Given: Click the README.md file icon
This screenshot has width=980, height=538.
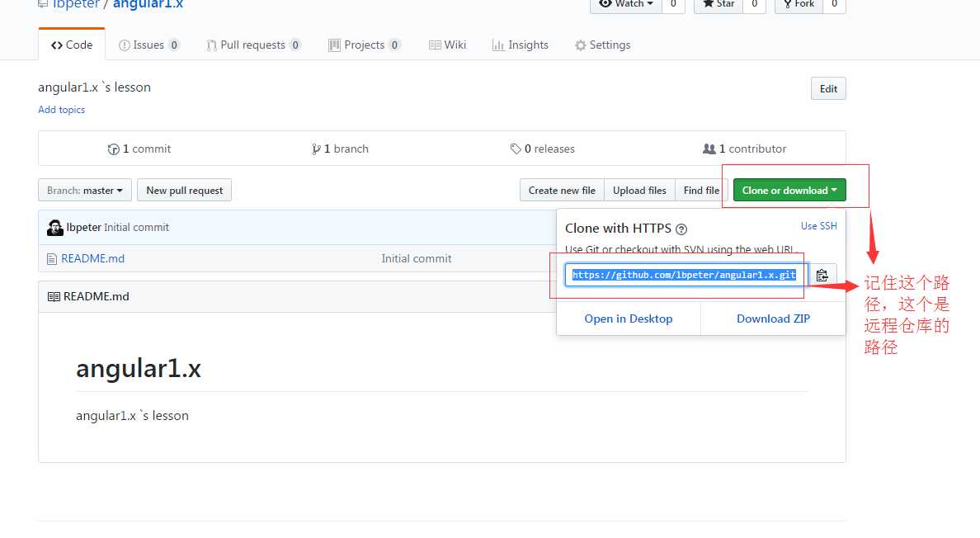Looking at the screenshot, I should [52, 259].
